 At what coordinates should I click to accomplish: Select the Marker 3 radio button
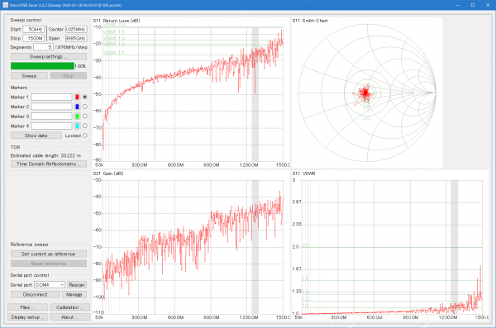point(85,116)
